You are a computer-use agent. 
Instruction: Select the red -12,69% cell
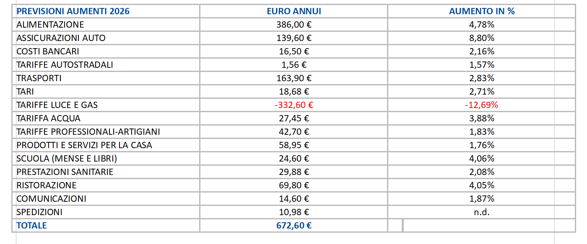coord(481,105)
